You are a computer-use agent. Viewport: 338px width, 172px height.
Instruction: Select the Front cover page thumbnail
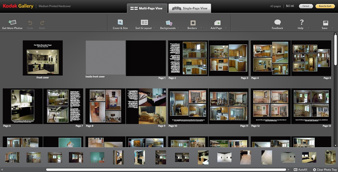point(43,58)
